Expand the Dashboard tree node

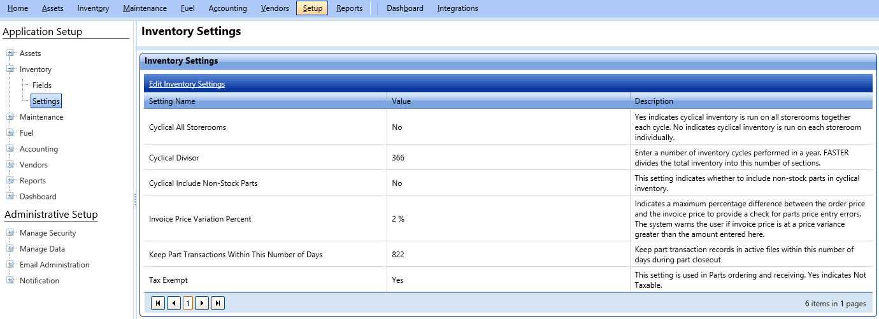coord(10,197)
